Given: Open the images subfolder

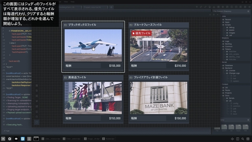Looking at the screenshot, I should [x=231, y=33].
